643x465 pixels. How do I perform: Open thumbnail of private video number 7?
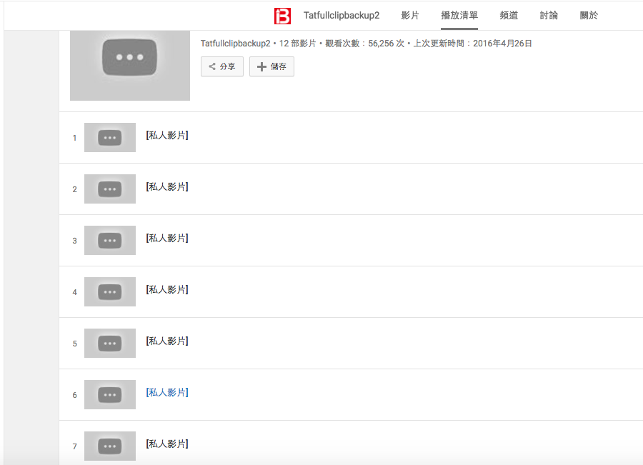point(110,446)
